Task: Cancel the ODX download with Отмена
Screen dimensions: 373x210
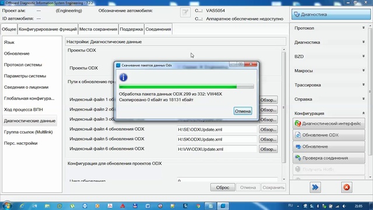Action: coord(242,111)
